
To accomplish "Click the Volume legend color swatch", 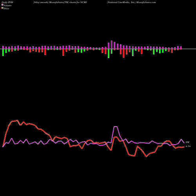I will click(2, 5).
